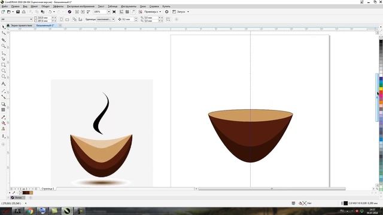Click the outline color swatch in status bar
383x215 pixels.
346,203
